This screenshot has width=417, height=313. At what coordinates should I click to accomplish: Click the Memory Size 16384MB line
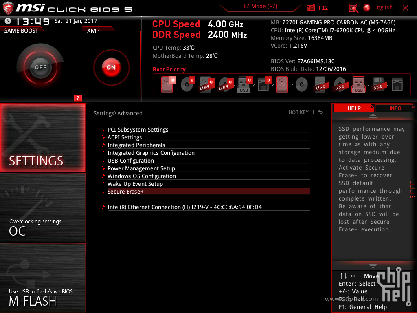click(x=302, y=38)
